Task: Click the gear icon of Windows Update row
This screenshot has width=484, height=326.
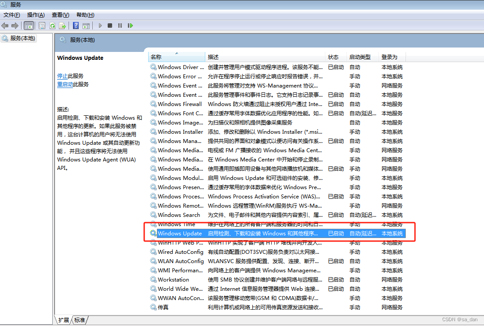Action: 153,233
